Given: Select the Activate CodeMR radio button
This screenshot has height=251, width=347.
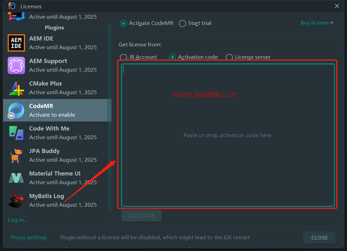Looking at the screenshot, I should [x=123, y=23].
